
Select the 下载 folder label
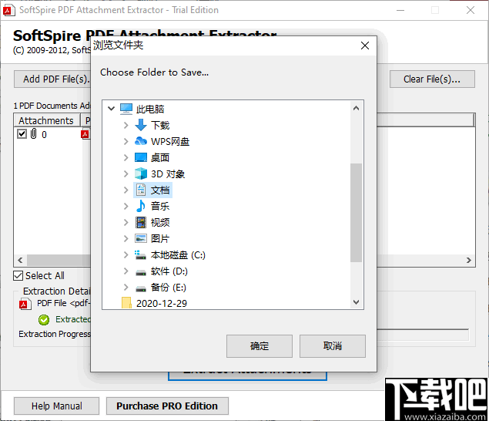[x=160, y=126]
